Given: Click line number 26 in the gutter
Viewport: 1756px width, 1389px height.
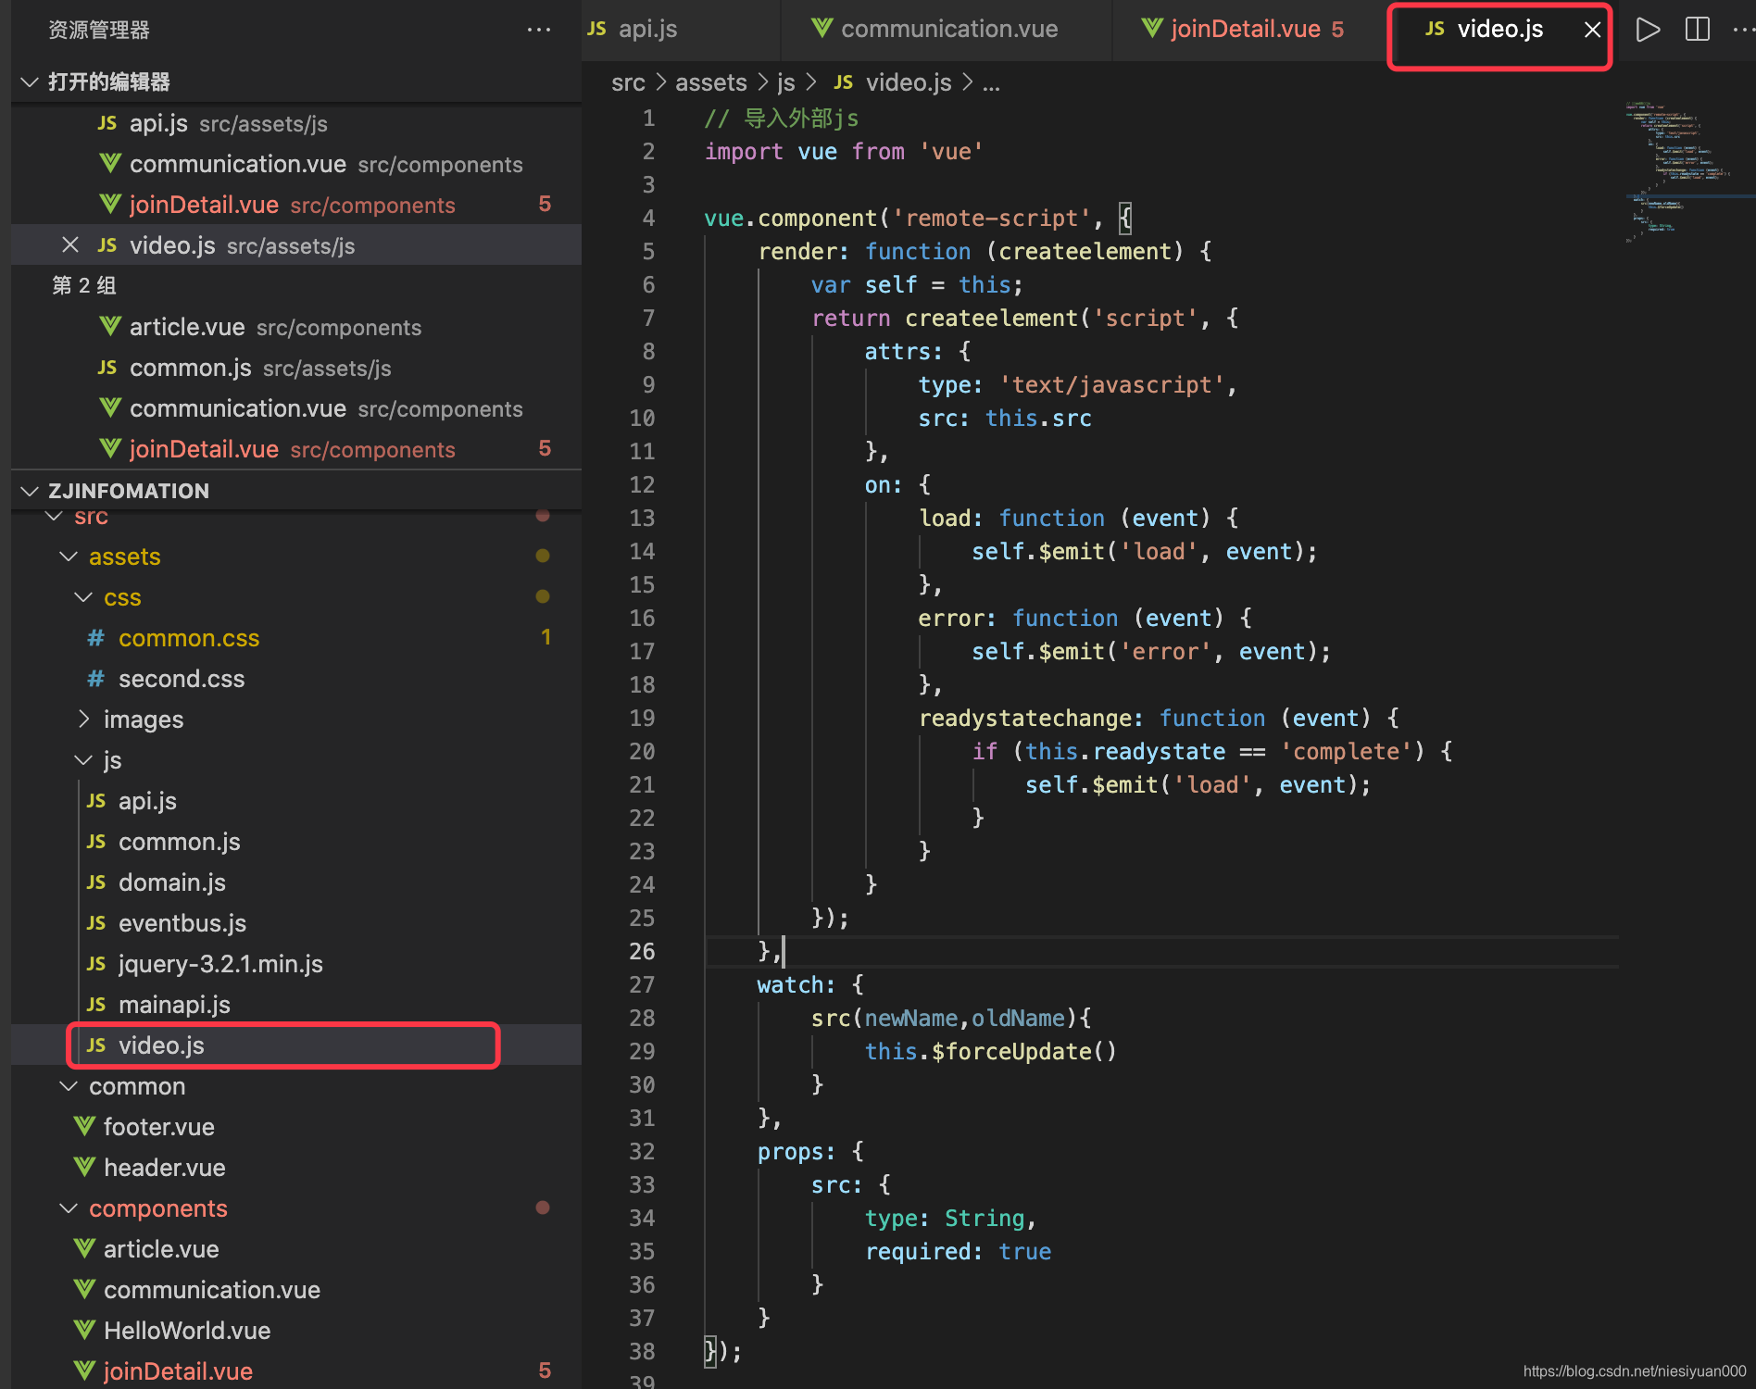Looking at the screenshot, I should tap(642, 952).
